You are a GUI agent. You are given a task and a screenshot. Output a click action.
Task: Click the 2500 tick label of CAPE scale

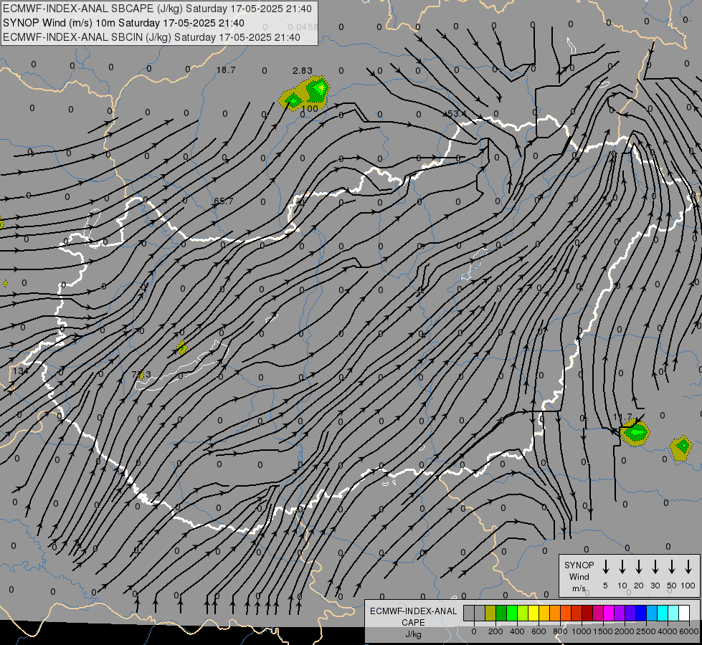646,631
